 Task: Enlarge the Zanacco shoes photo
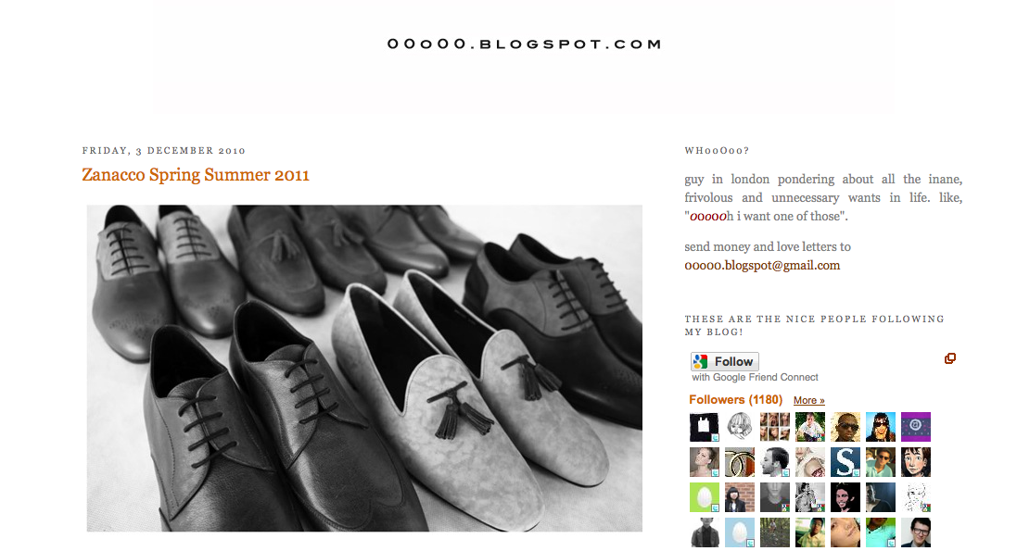tap(364, 369)
